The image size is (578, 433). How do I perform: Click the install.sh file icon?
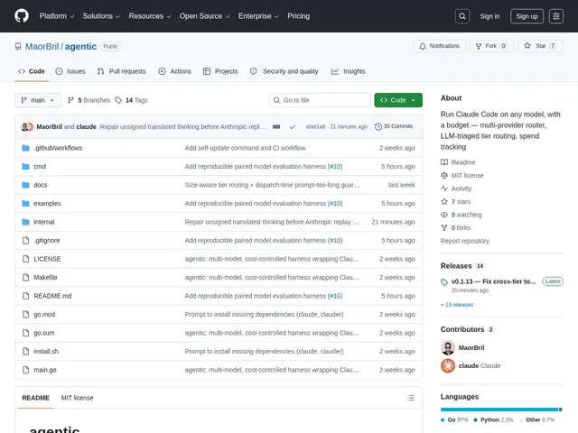pos(25,351)
